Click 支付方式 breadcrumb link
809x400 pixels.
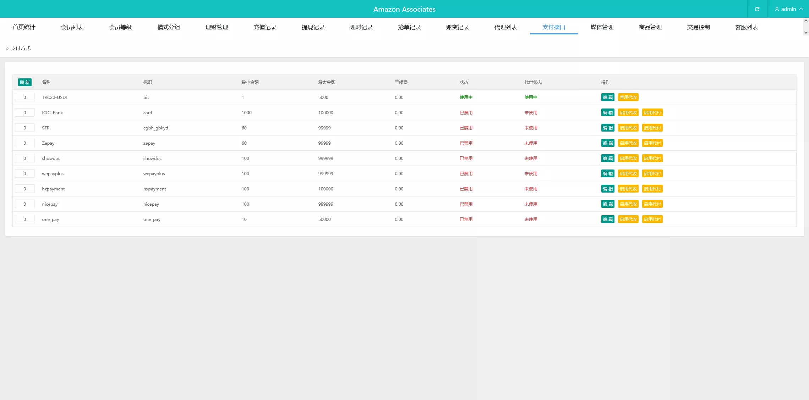coord(21,49)
